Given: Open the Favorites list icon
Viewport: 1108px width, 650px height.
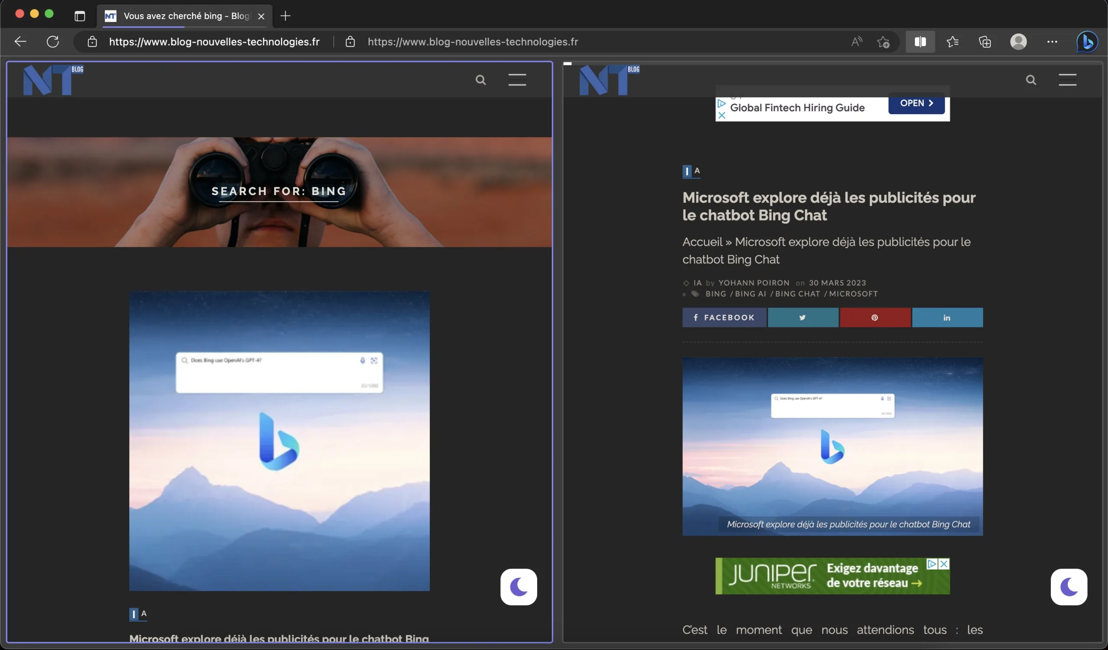Looking at the screenshot, I should click(x=952, y=42).
